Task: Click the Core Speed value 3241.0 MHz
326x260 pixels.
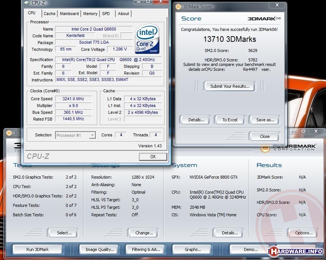Action: click(x=73, y=99)
